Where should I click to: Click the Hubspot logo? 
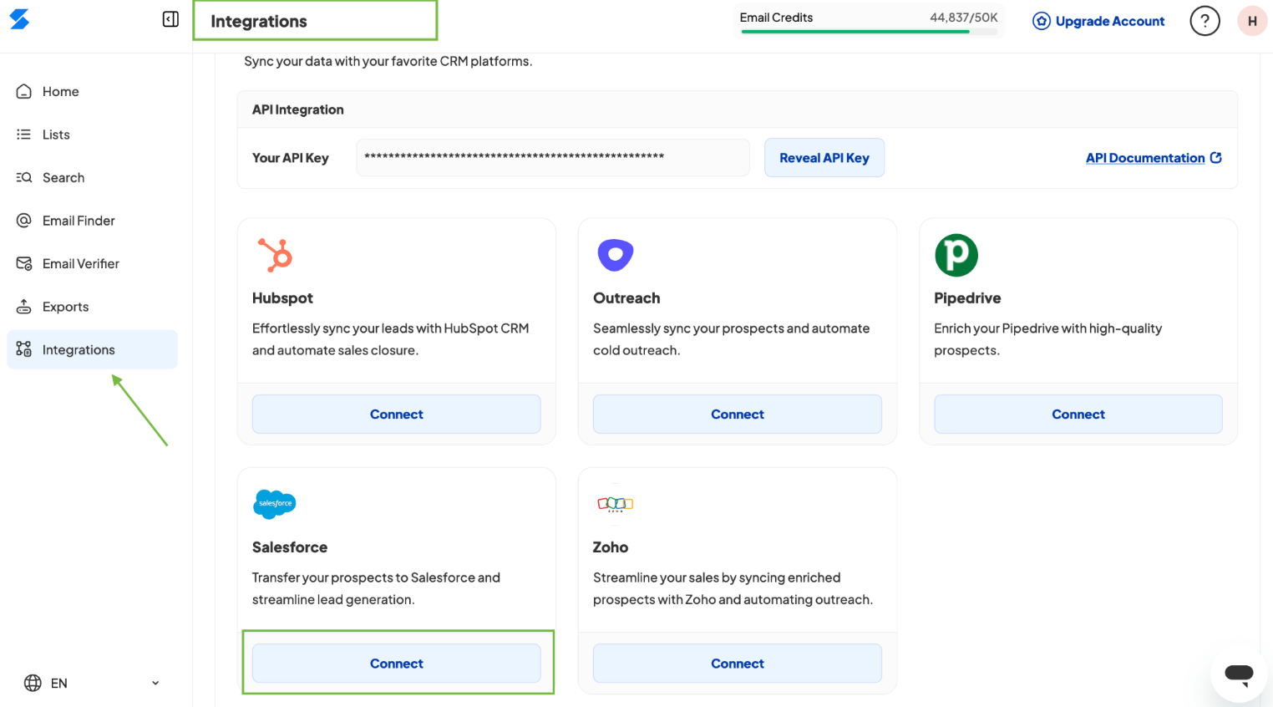coord(275,255)
